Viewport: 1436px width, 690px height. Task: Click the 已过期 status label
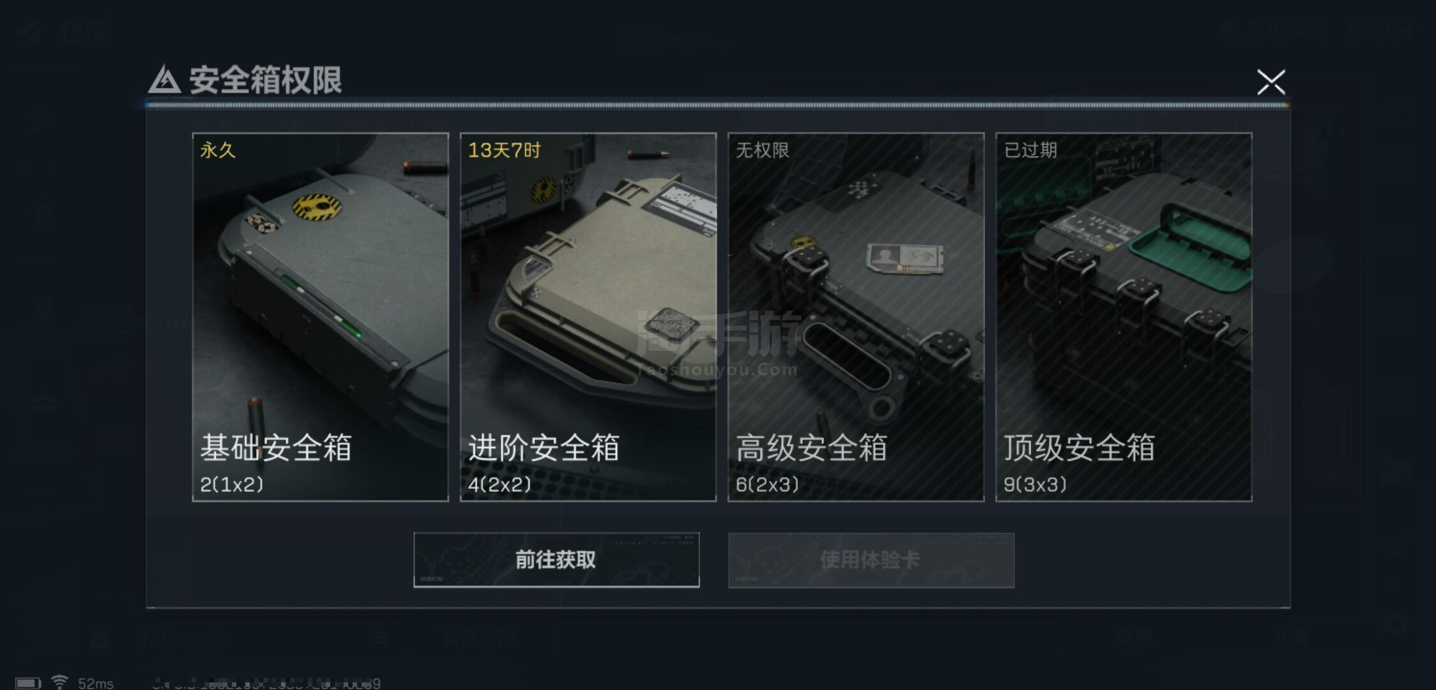pos(1030,150)
